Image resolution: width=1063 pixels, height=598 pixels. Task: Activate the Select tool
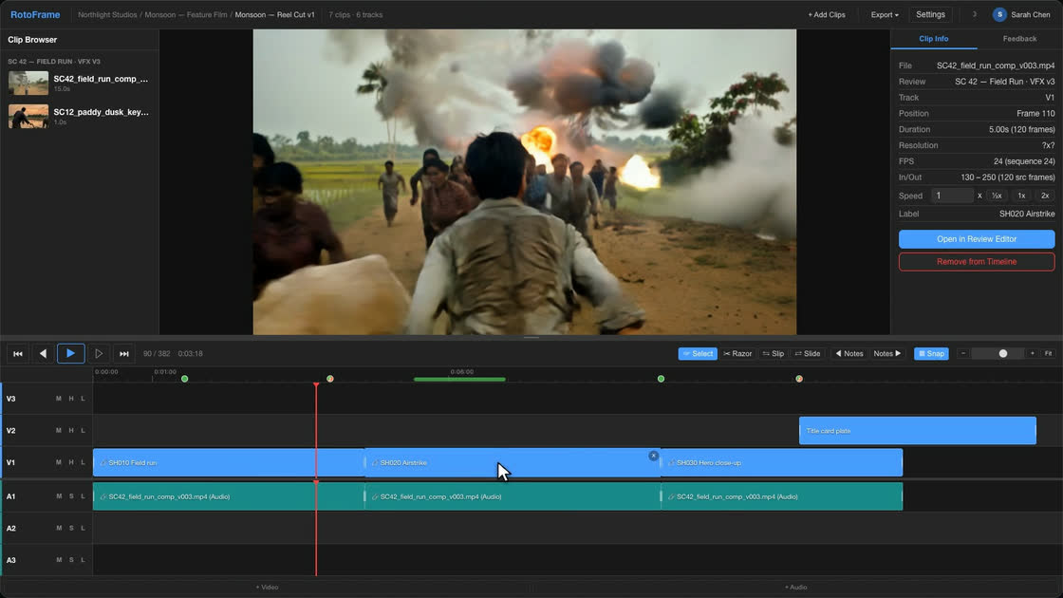pyautogui.click(x=698, y=353)
